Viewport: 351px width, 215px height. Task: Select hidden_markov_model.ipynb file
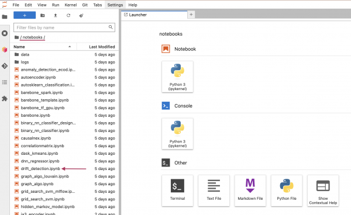64,207
